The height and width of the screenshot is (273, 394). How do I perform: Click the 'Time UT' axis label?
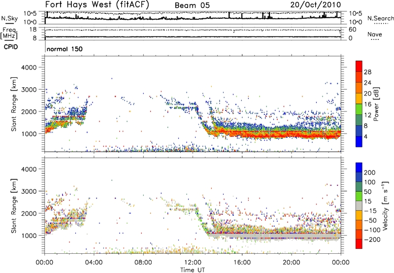(193, 270)
